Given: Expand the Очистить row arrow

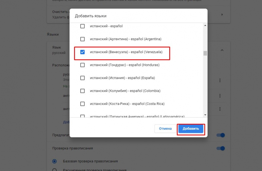Looking at the screenshot, I should (222, 14).
